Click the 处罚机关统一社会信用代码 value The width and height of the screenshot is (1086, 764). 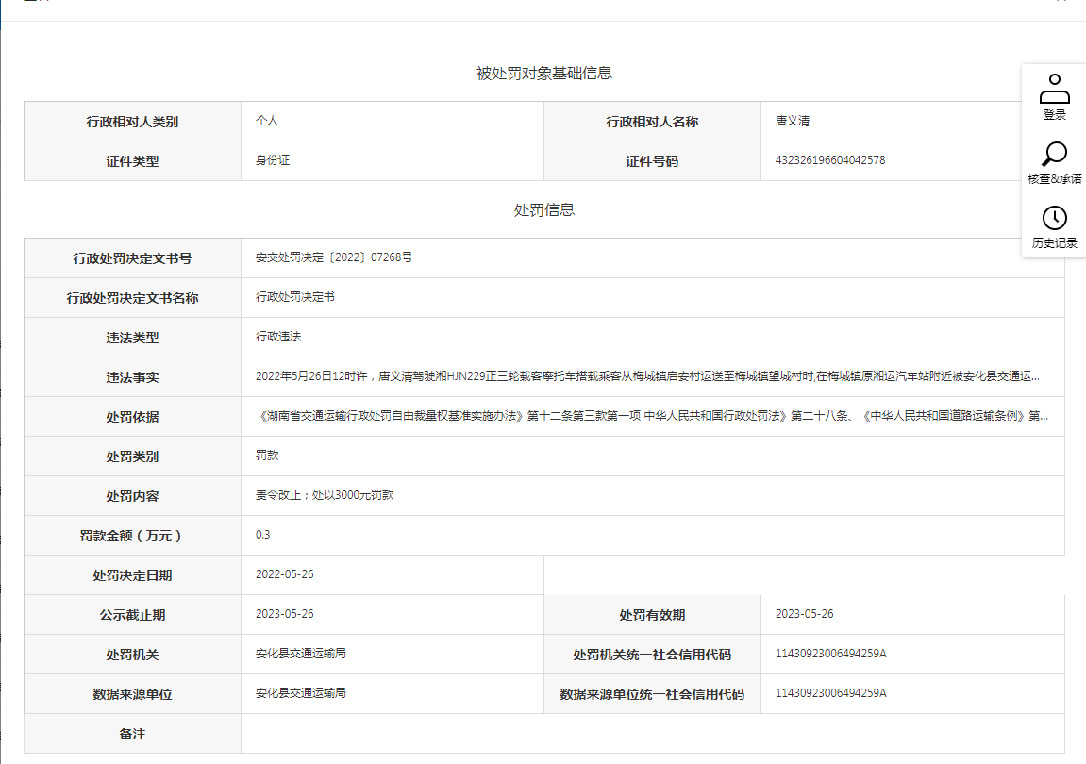click(x=830, y=654)
